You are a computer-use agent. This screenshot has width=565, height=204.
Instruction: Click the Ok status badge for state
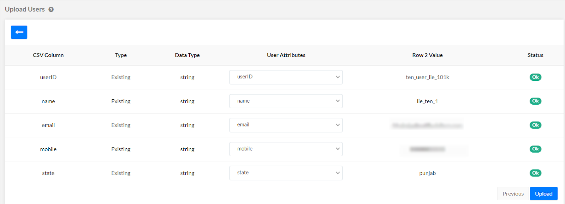(x=535, y=173)
